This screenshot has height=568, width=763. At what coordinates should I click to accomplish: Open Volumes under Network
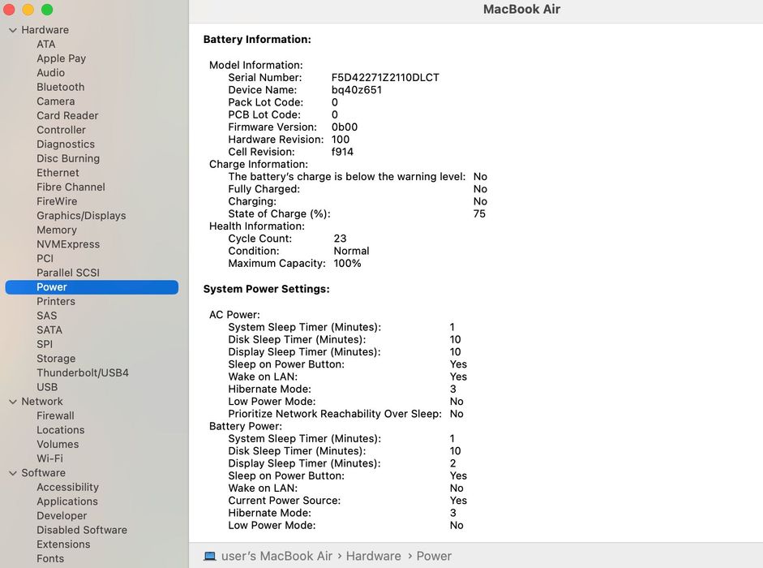coord(58,445)
